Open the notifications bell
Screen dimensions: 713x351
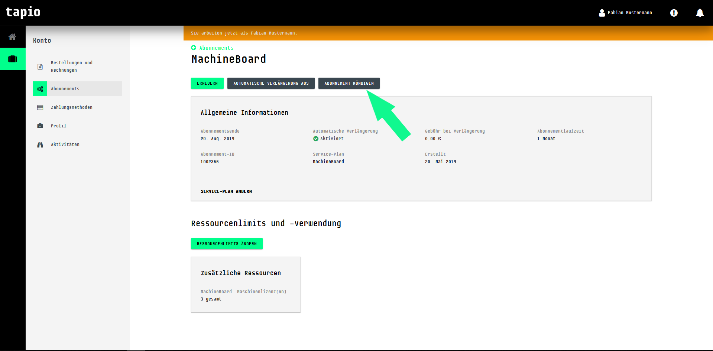(700, 13)
